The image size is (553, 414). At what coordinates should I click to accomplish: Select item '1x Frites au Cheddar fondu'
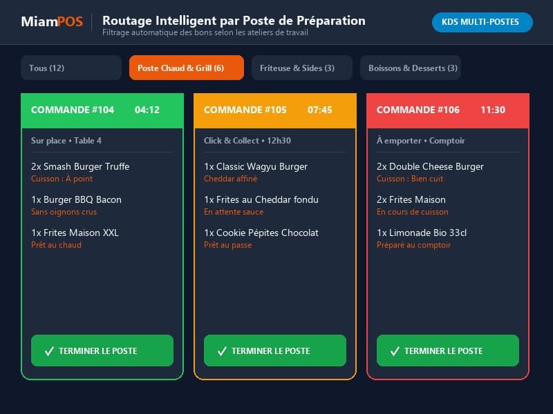coord(261,199)
